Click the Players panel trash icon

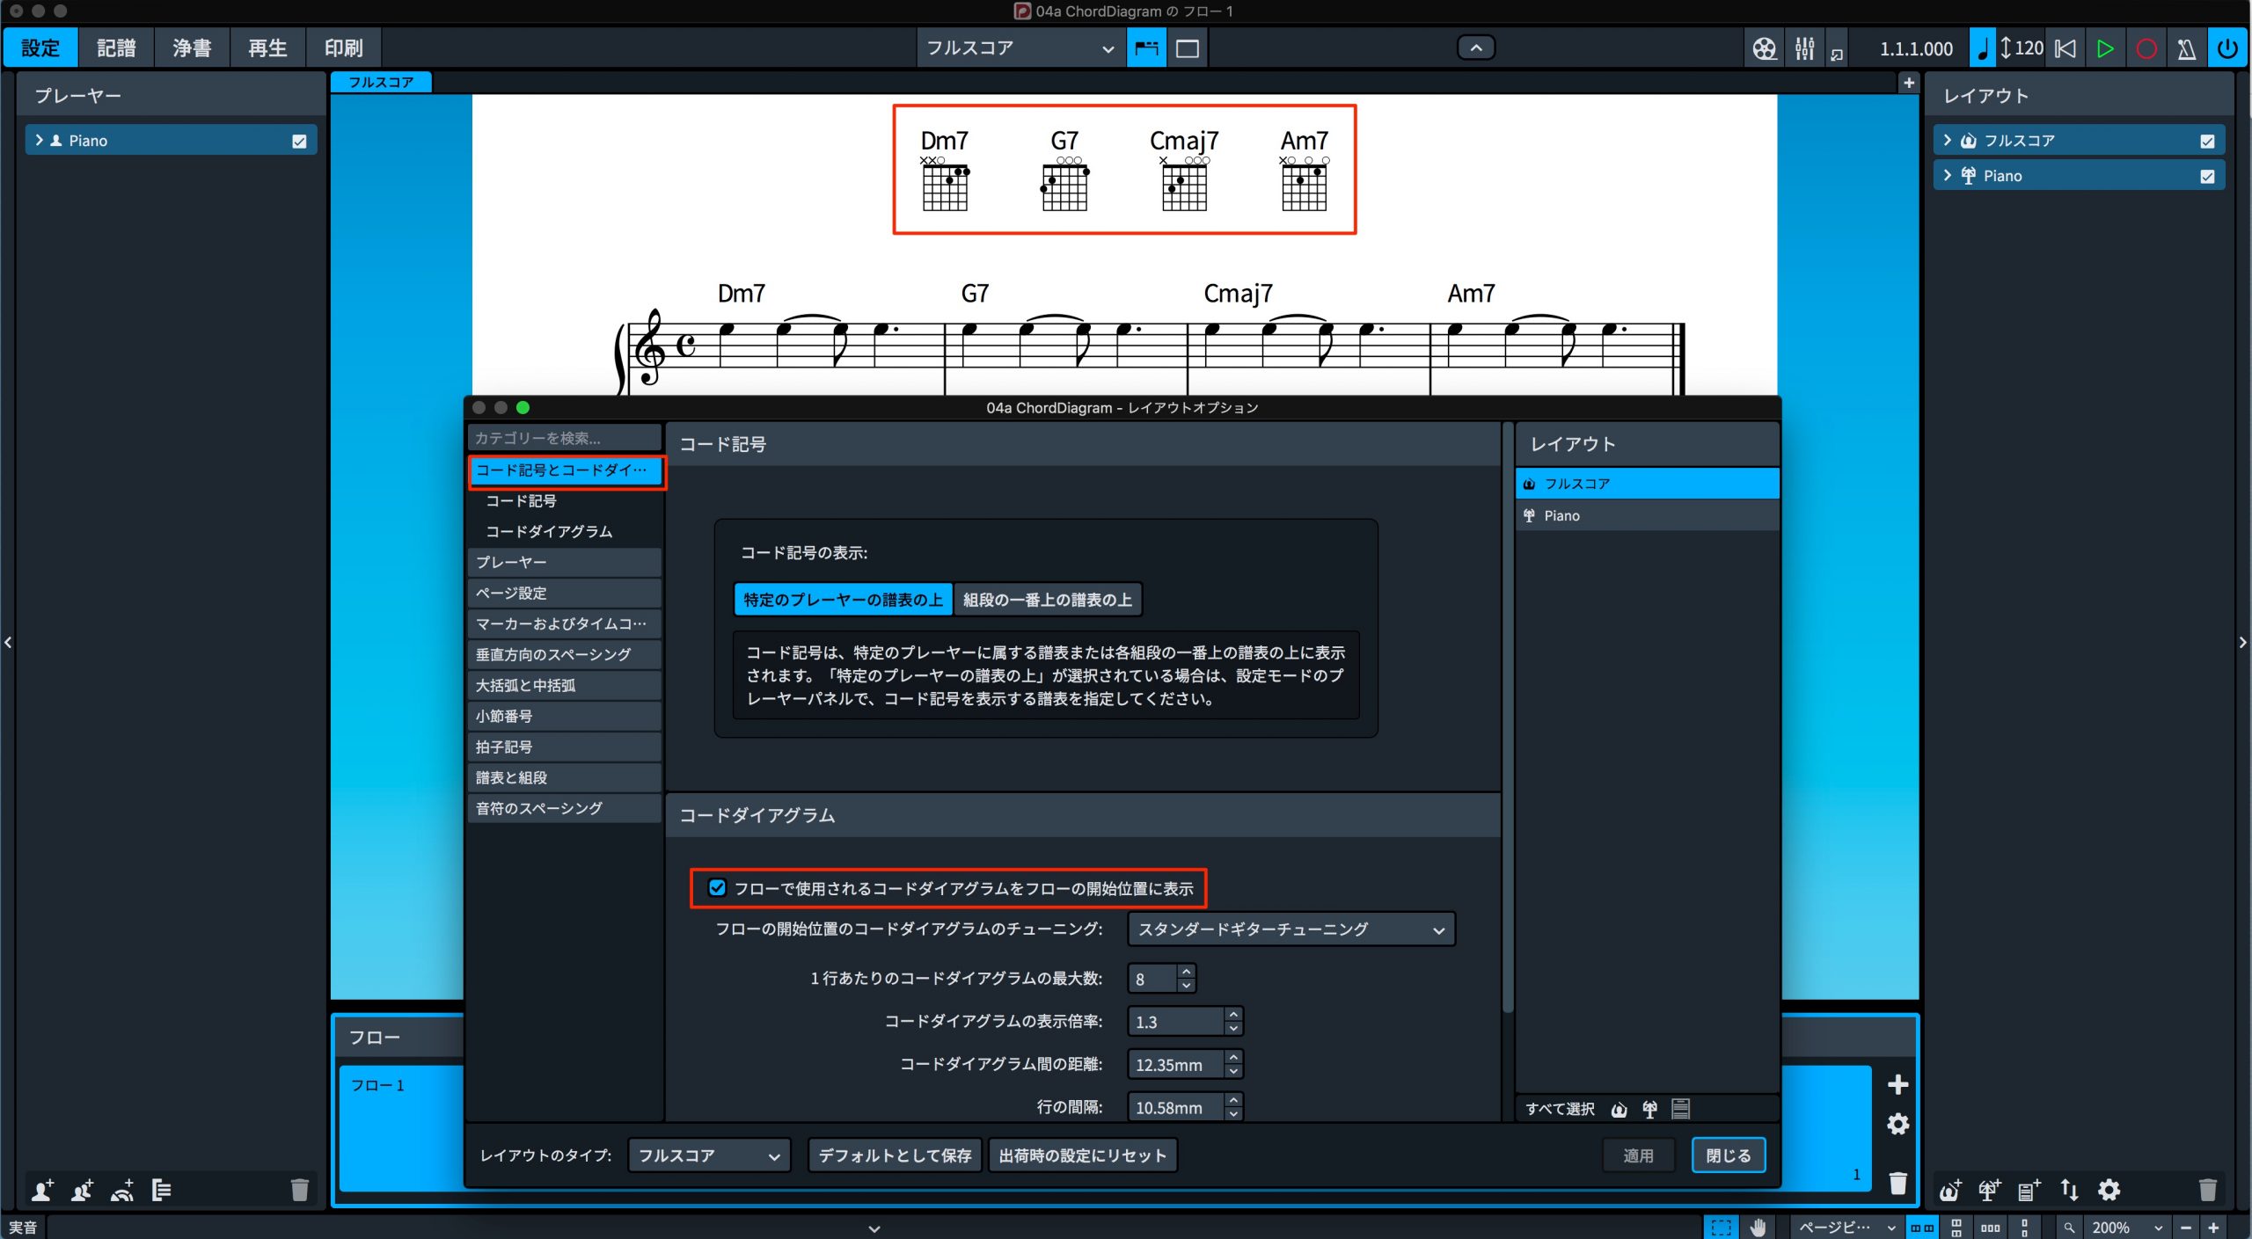(x=299, y=1190)
